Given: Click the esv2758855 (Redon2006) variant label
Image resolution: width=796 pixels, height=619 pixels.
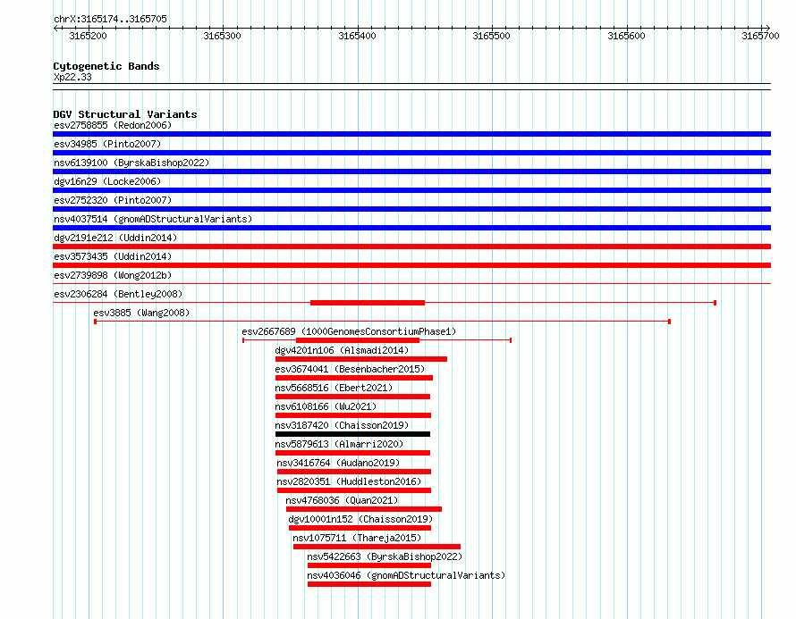Looking at the screenshot, I should [113, 125].
